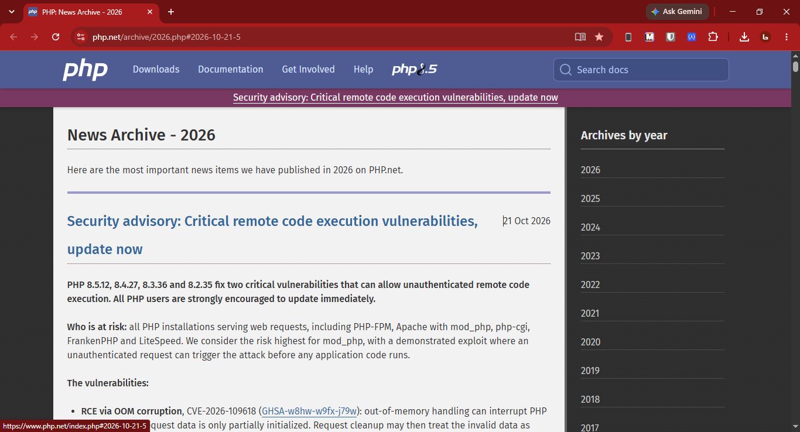Select the 2025 archive year
This screenshot has height=432, width=800.
point(590,198)
